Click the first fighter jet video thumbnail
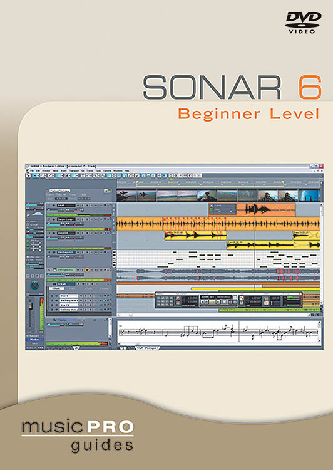Viewport: 333px width, 470px height. (126, 196)
